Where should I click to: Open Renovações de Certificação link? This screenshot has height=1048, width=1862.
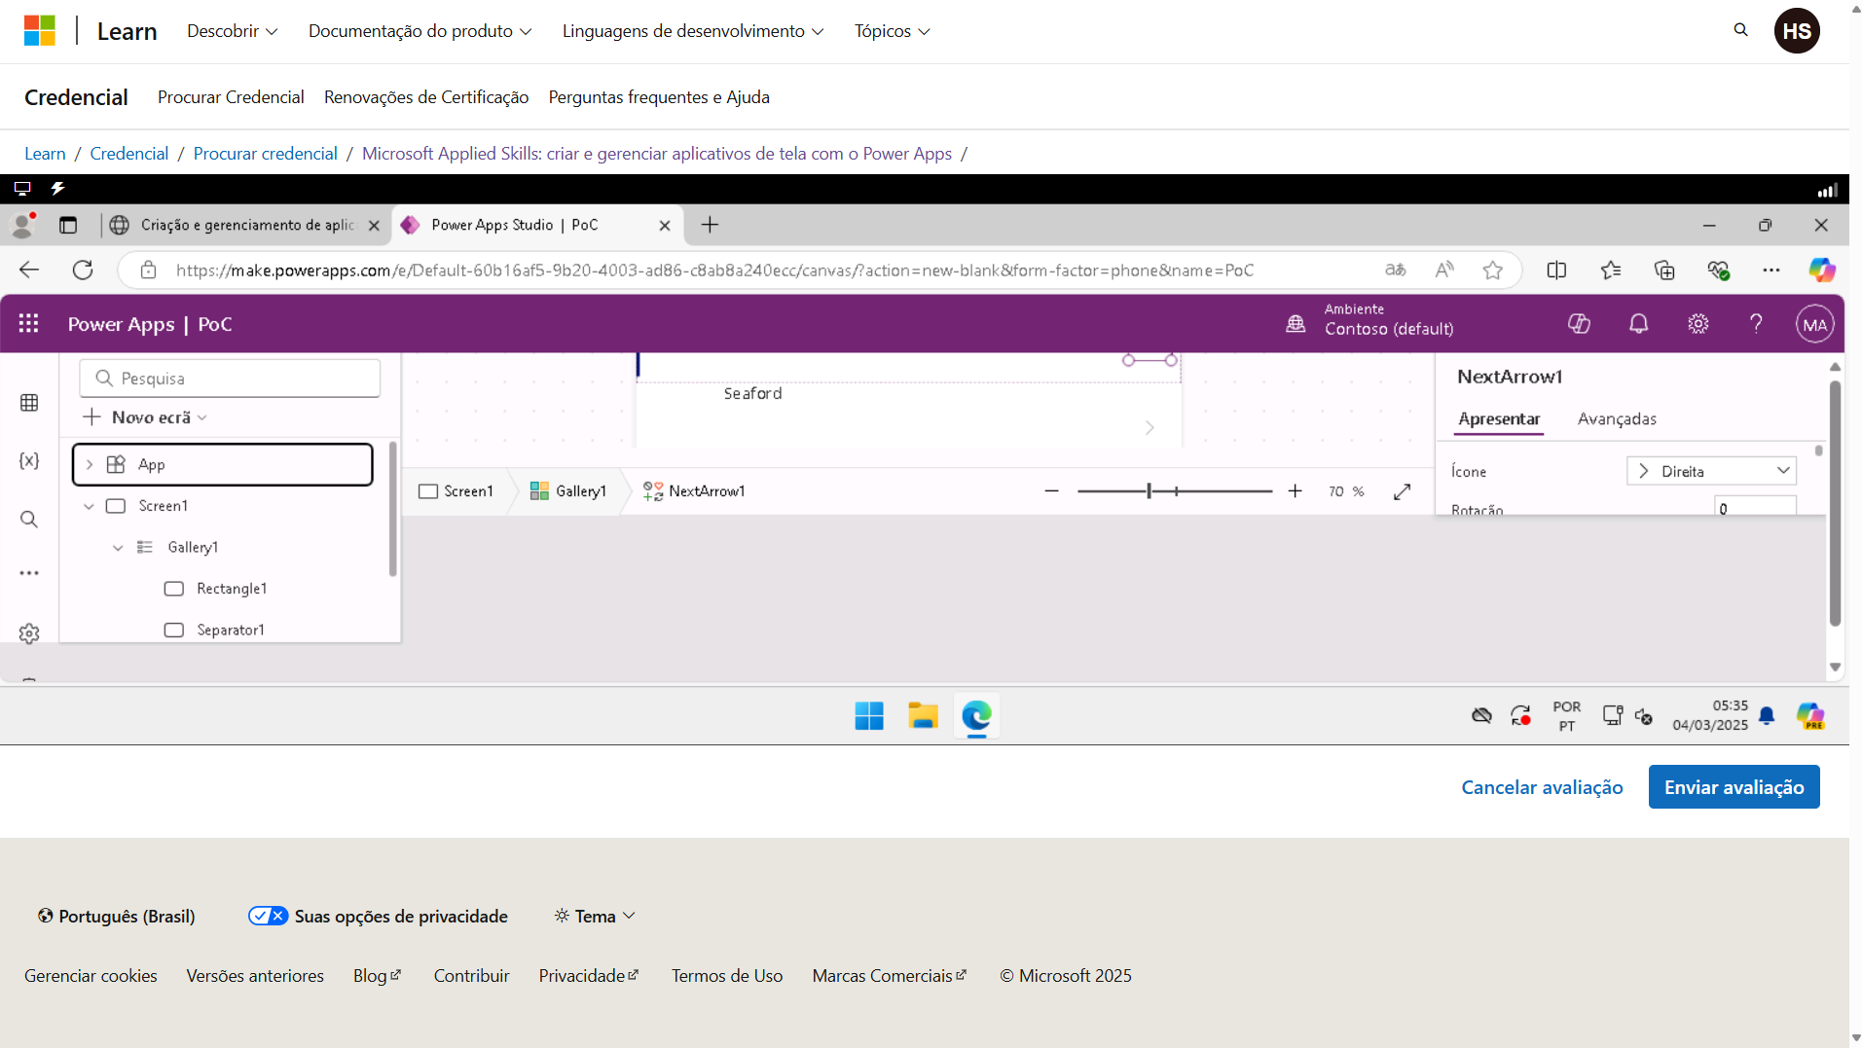click(x=426, y=97)
